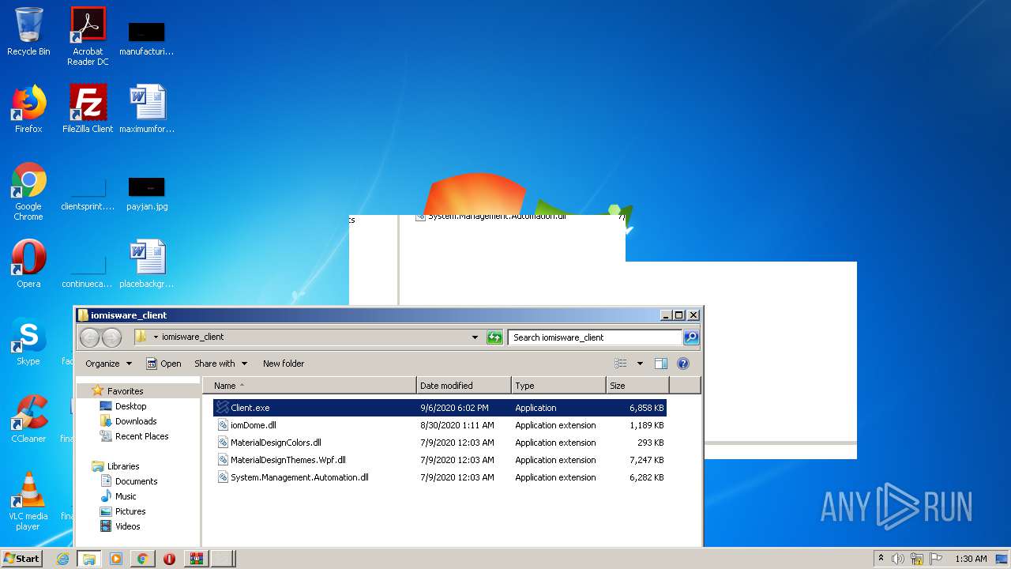Screen dimensions: 1011x569
Task: Click the taskbar clock showing 1:30 AM
Action: click(971, 559)
